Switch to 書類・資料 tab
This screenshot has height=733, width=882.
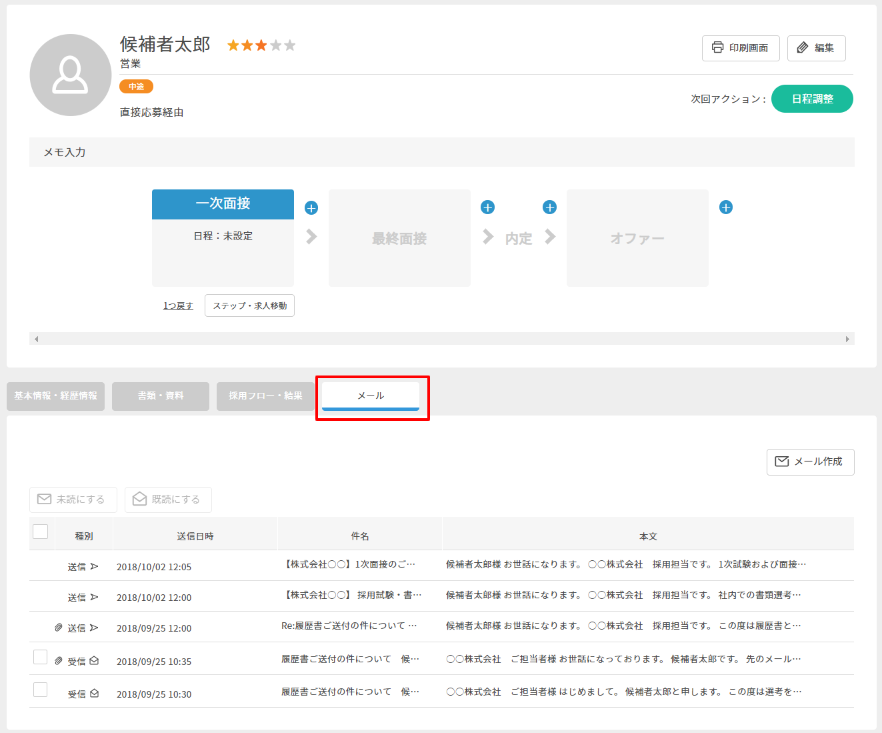pos(161,396)
